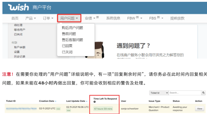Open 历史记录 in sidebar
The width and height of the screenshot is (207, 114).
(19, 56)
